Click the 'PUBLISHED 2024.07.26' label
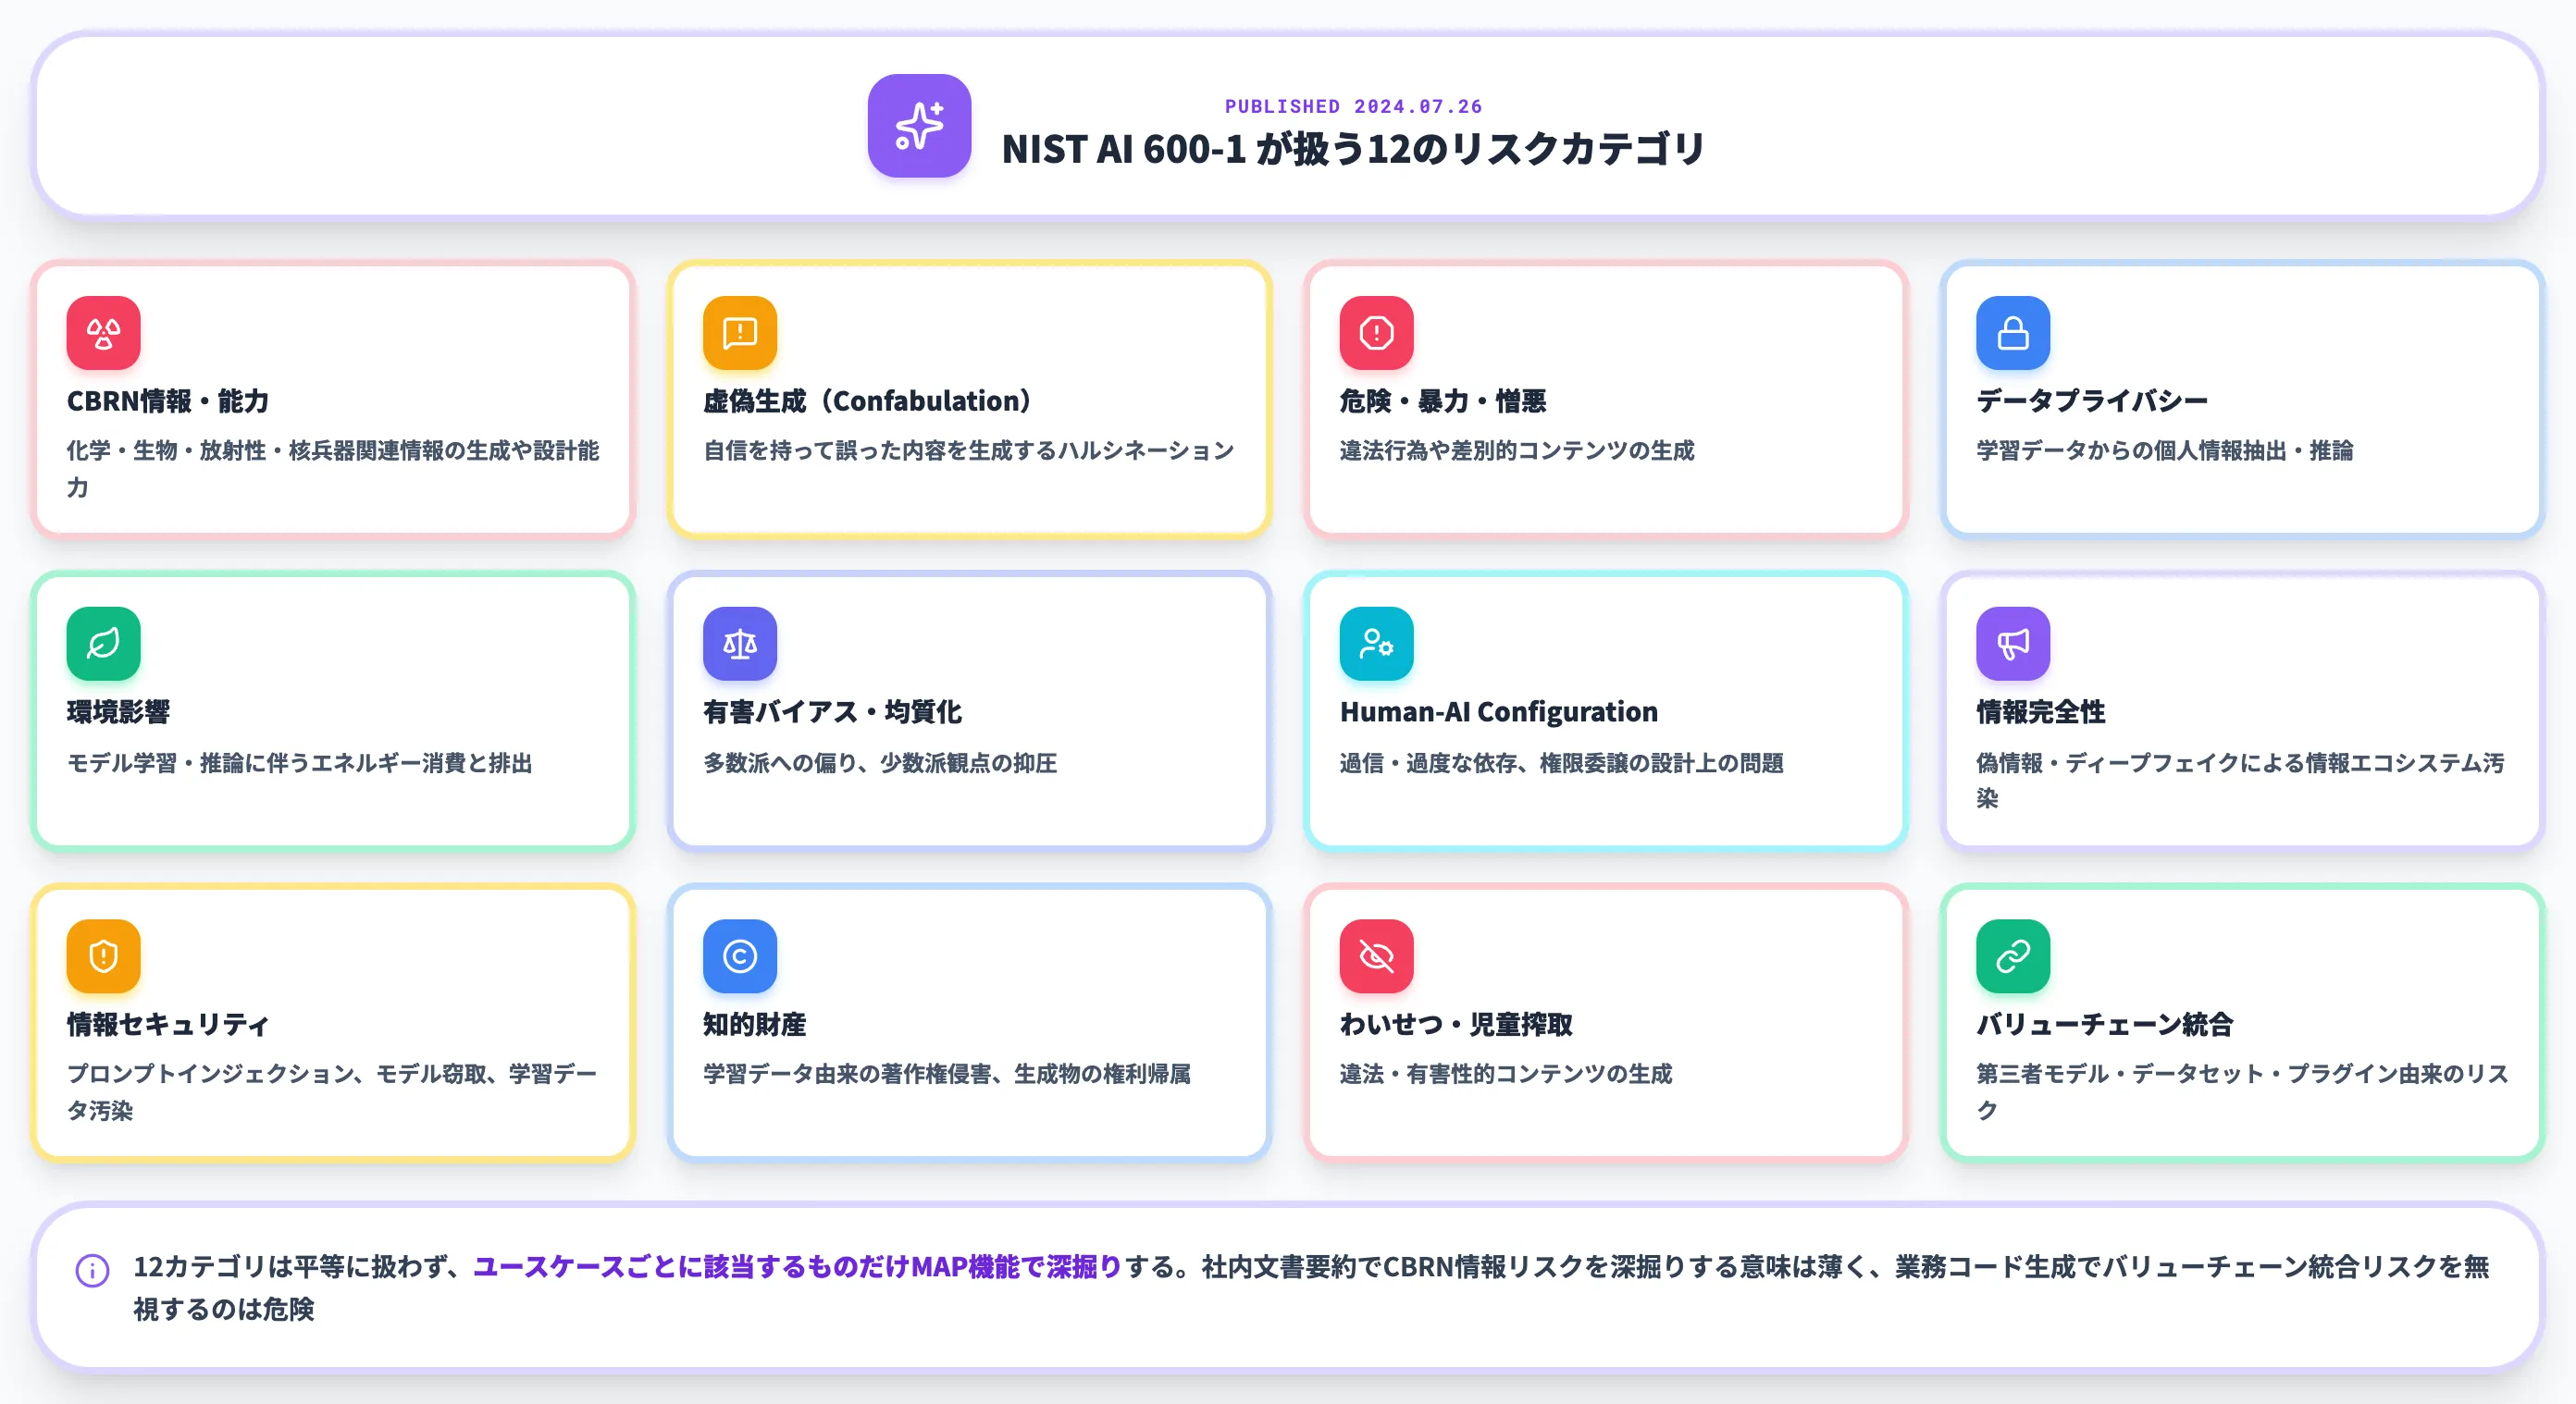This screenshot has height=1404, width=2576. [1353, 106]
